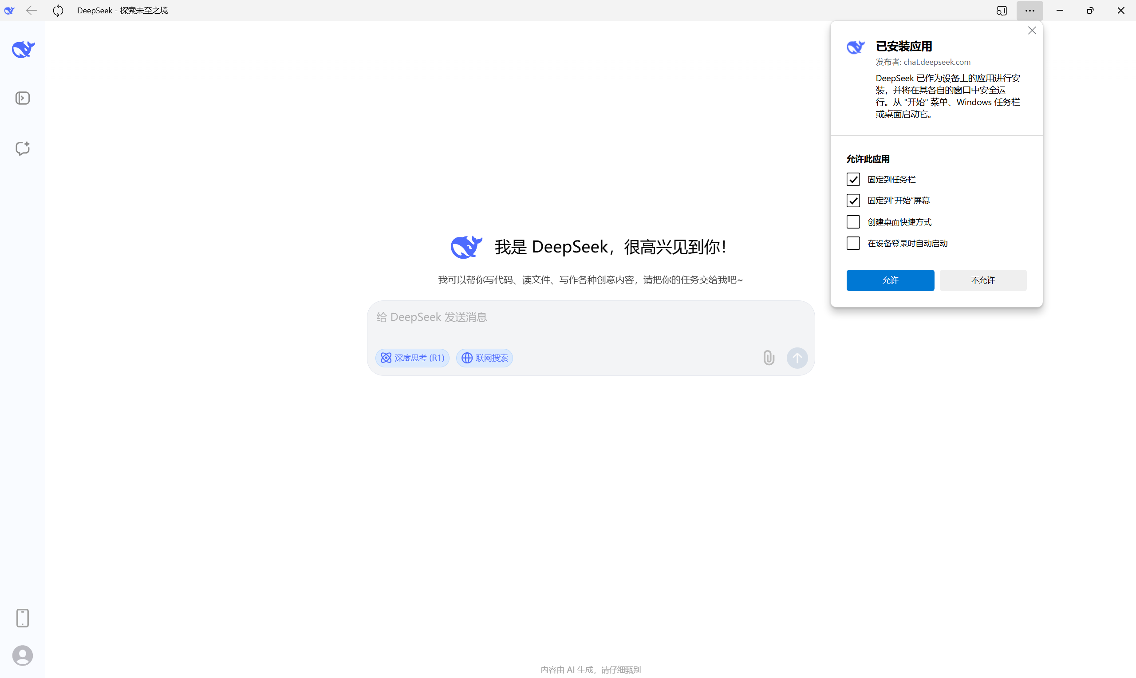Viewport: 1136px width, 678px height.
Task: Go back using the title bar arrow
Action: (x=32, y=10)
